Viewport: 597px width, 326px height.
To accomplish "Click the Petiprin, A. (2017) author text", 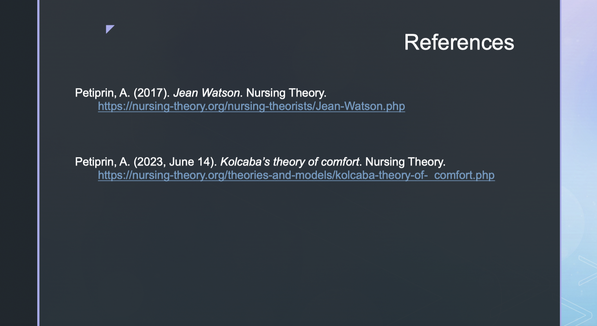I will pos(122,93).
